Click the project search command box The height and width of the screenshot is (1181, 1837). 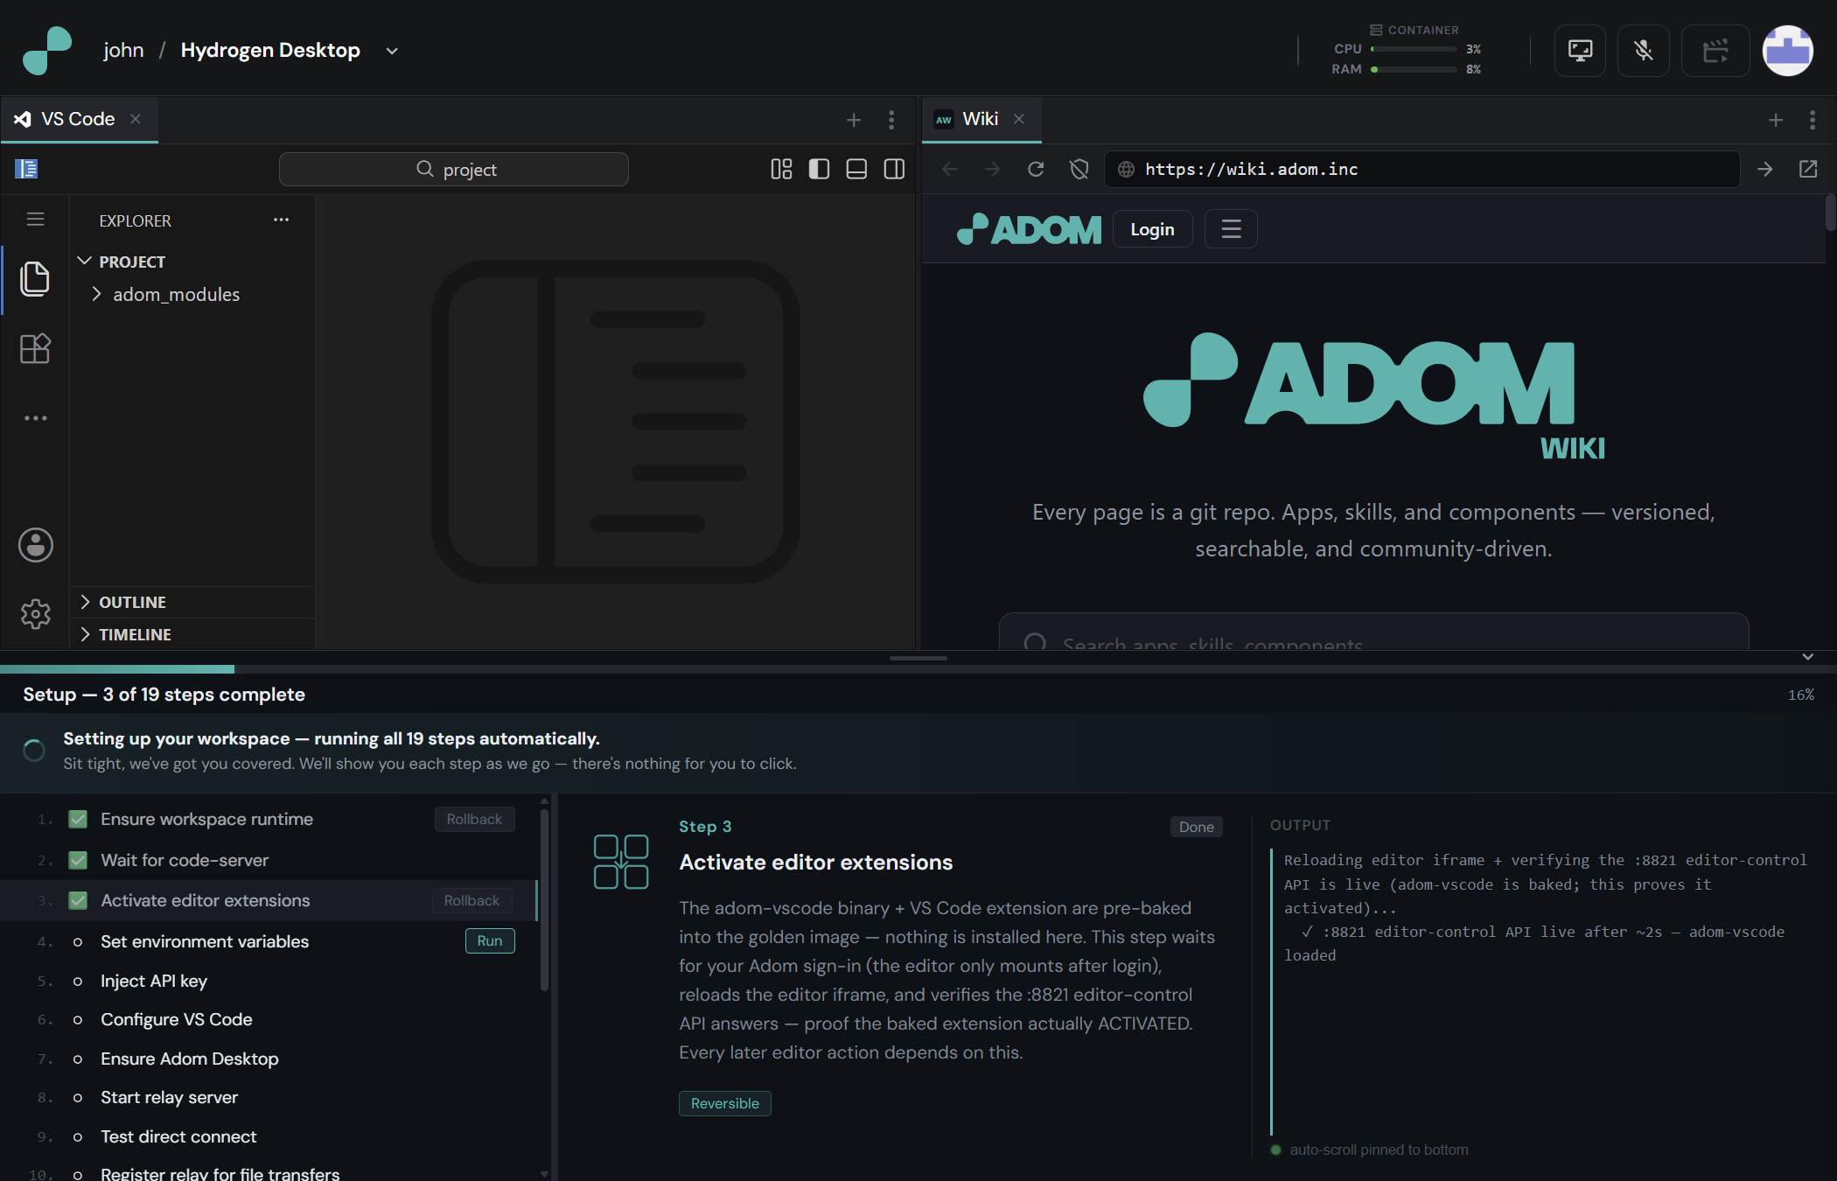453,169
